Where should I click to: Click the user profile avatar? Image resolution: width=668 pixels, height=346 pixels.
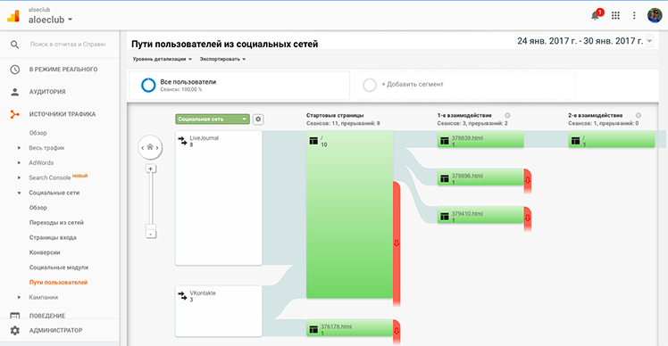(x=655, y=16)
